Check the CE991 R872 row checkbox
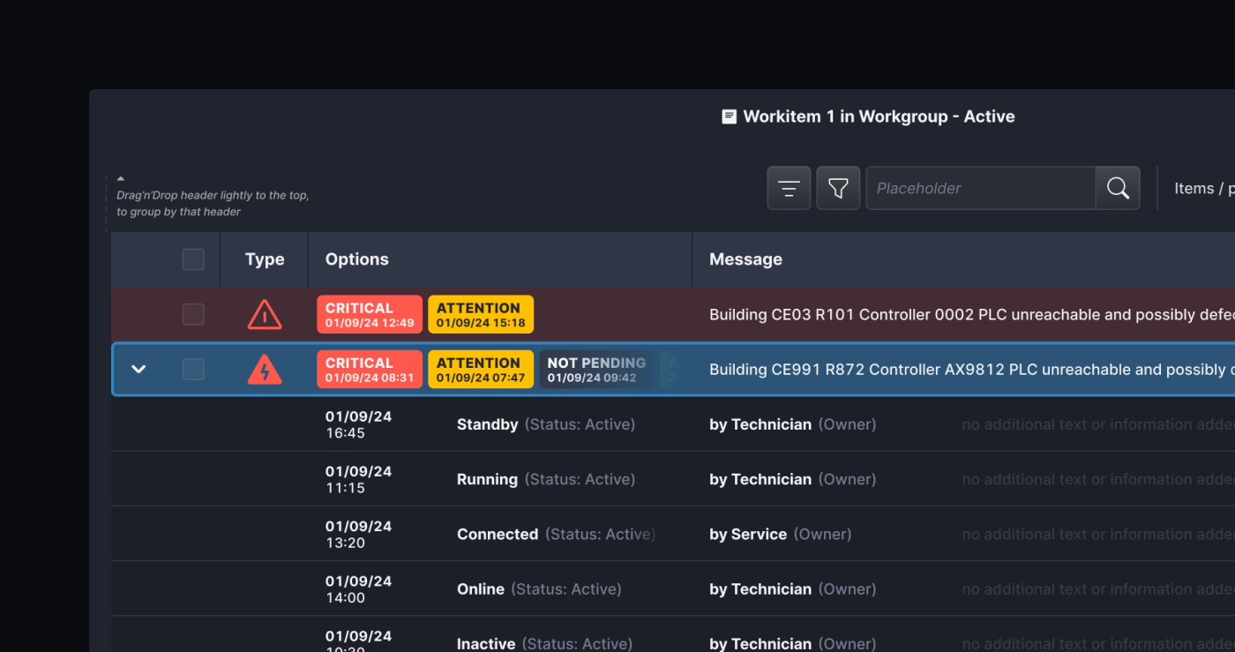Viewport: 1235px width, 652px height. (193, 370)
